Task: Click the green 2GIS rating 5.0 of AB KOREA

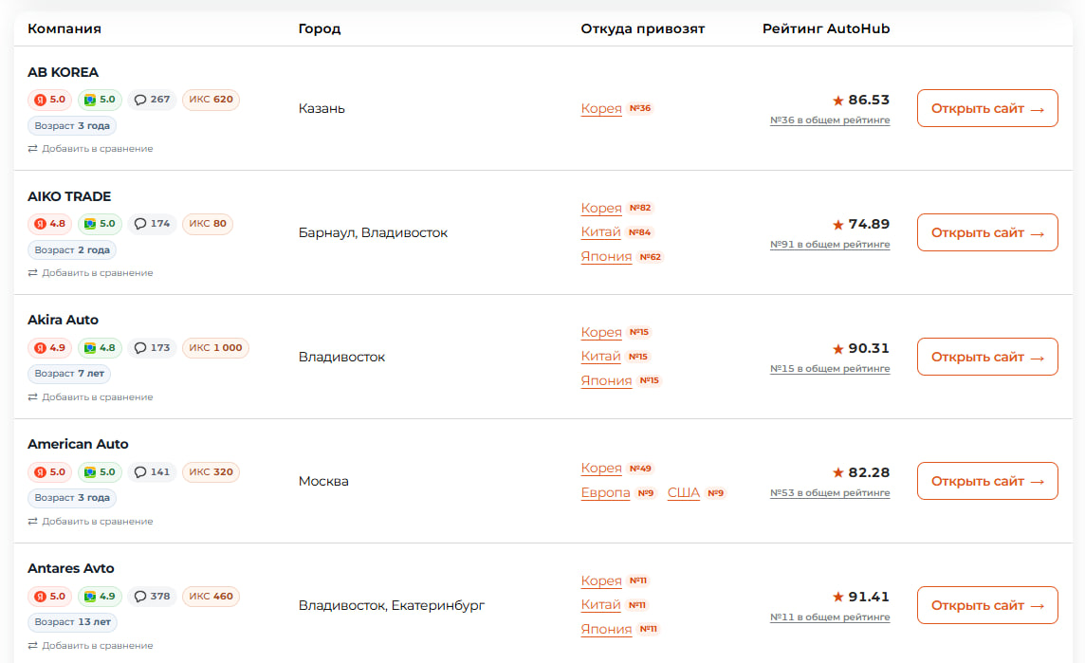Action: pyautogui.click(x=100, y=100)
